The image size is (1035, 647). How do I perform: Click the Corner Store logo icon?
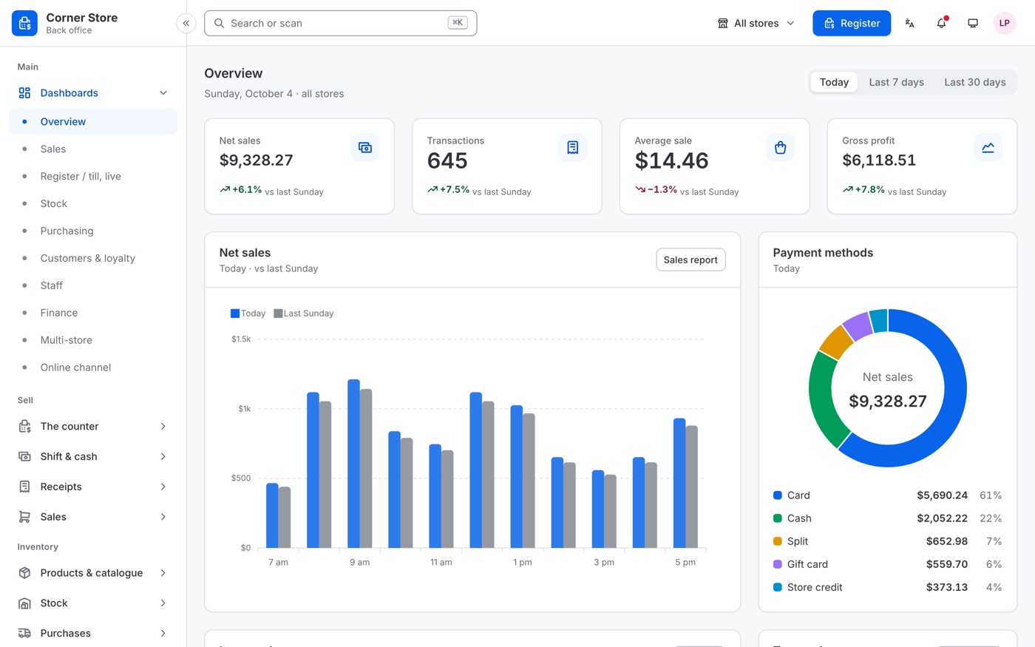coord(24,23)
